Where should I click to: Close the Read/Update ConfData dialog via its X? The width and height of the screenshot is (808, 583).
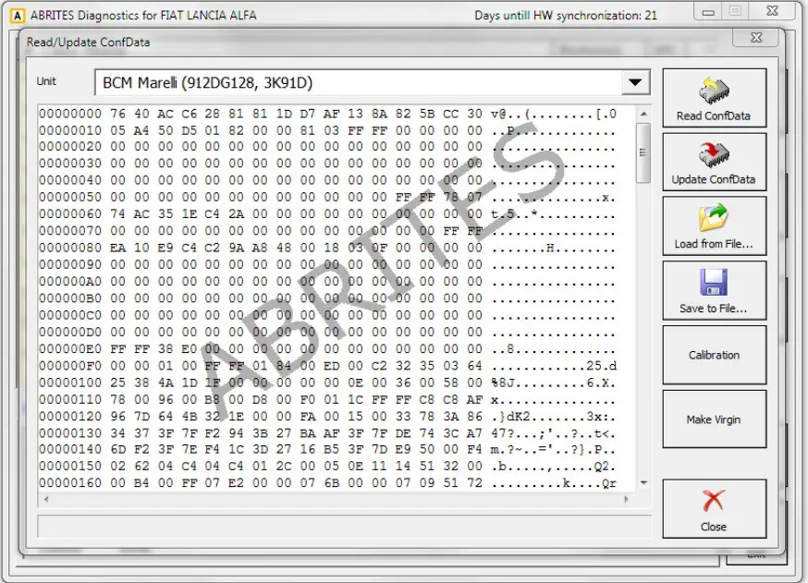pyautogui.click(x=755, y=38)
